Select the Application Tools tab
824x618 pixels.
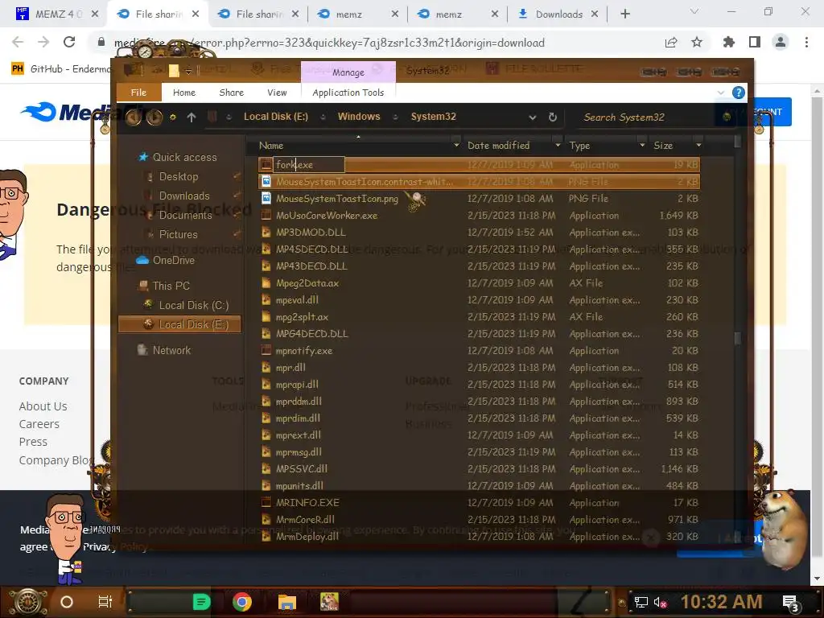coord(348,93)
